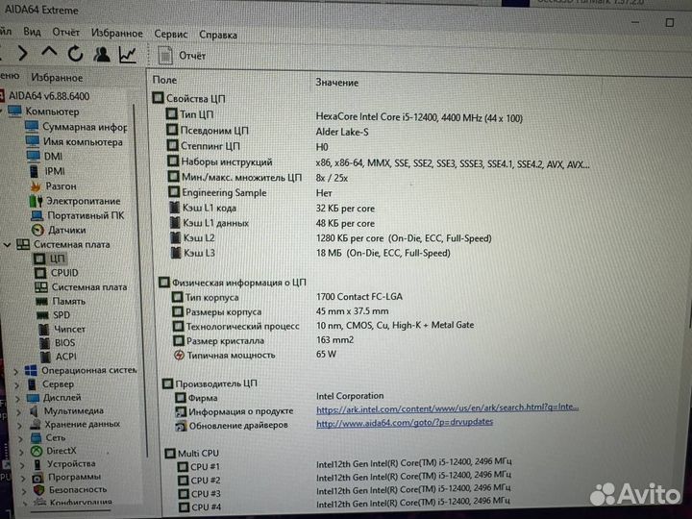The height and width of the screenshot is (519, 692).
Task: Click the Поле column header
Action: [x=164, y=80]
